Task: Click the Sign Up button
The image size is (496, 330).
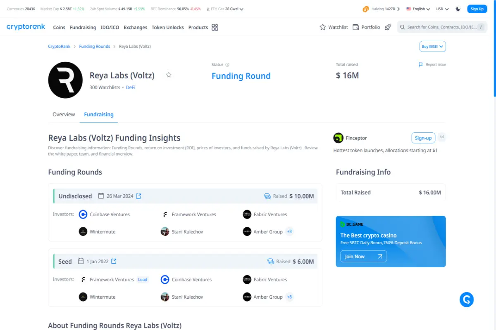Action: 477,9
